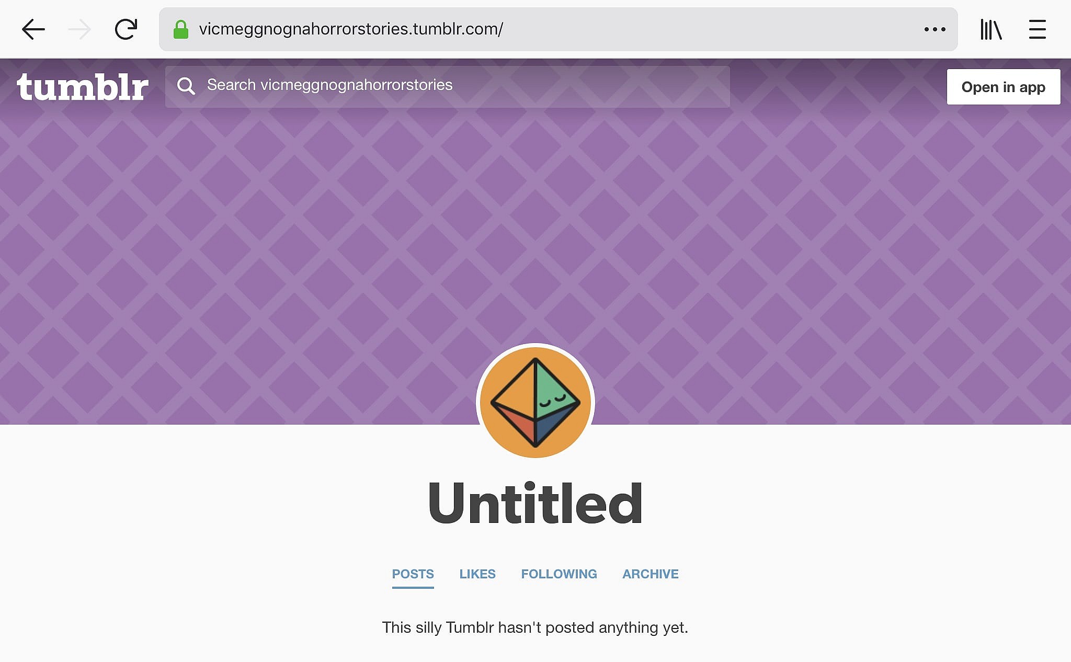Switch to the Posts tab
The height and width of the screenshot is (662, 1071).
tap(413, 574)
